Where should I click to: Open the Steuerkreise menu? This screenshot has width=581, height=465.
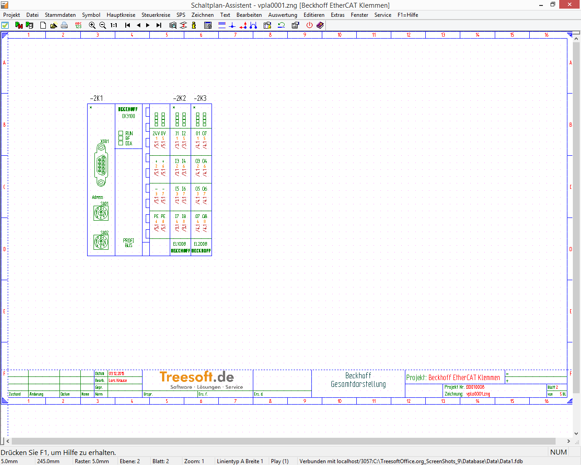(156, 15)
